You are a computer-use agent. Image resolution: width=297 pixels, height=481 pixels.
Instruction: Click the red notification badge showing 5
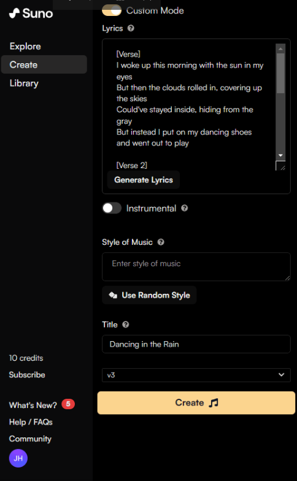point(68,404)
